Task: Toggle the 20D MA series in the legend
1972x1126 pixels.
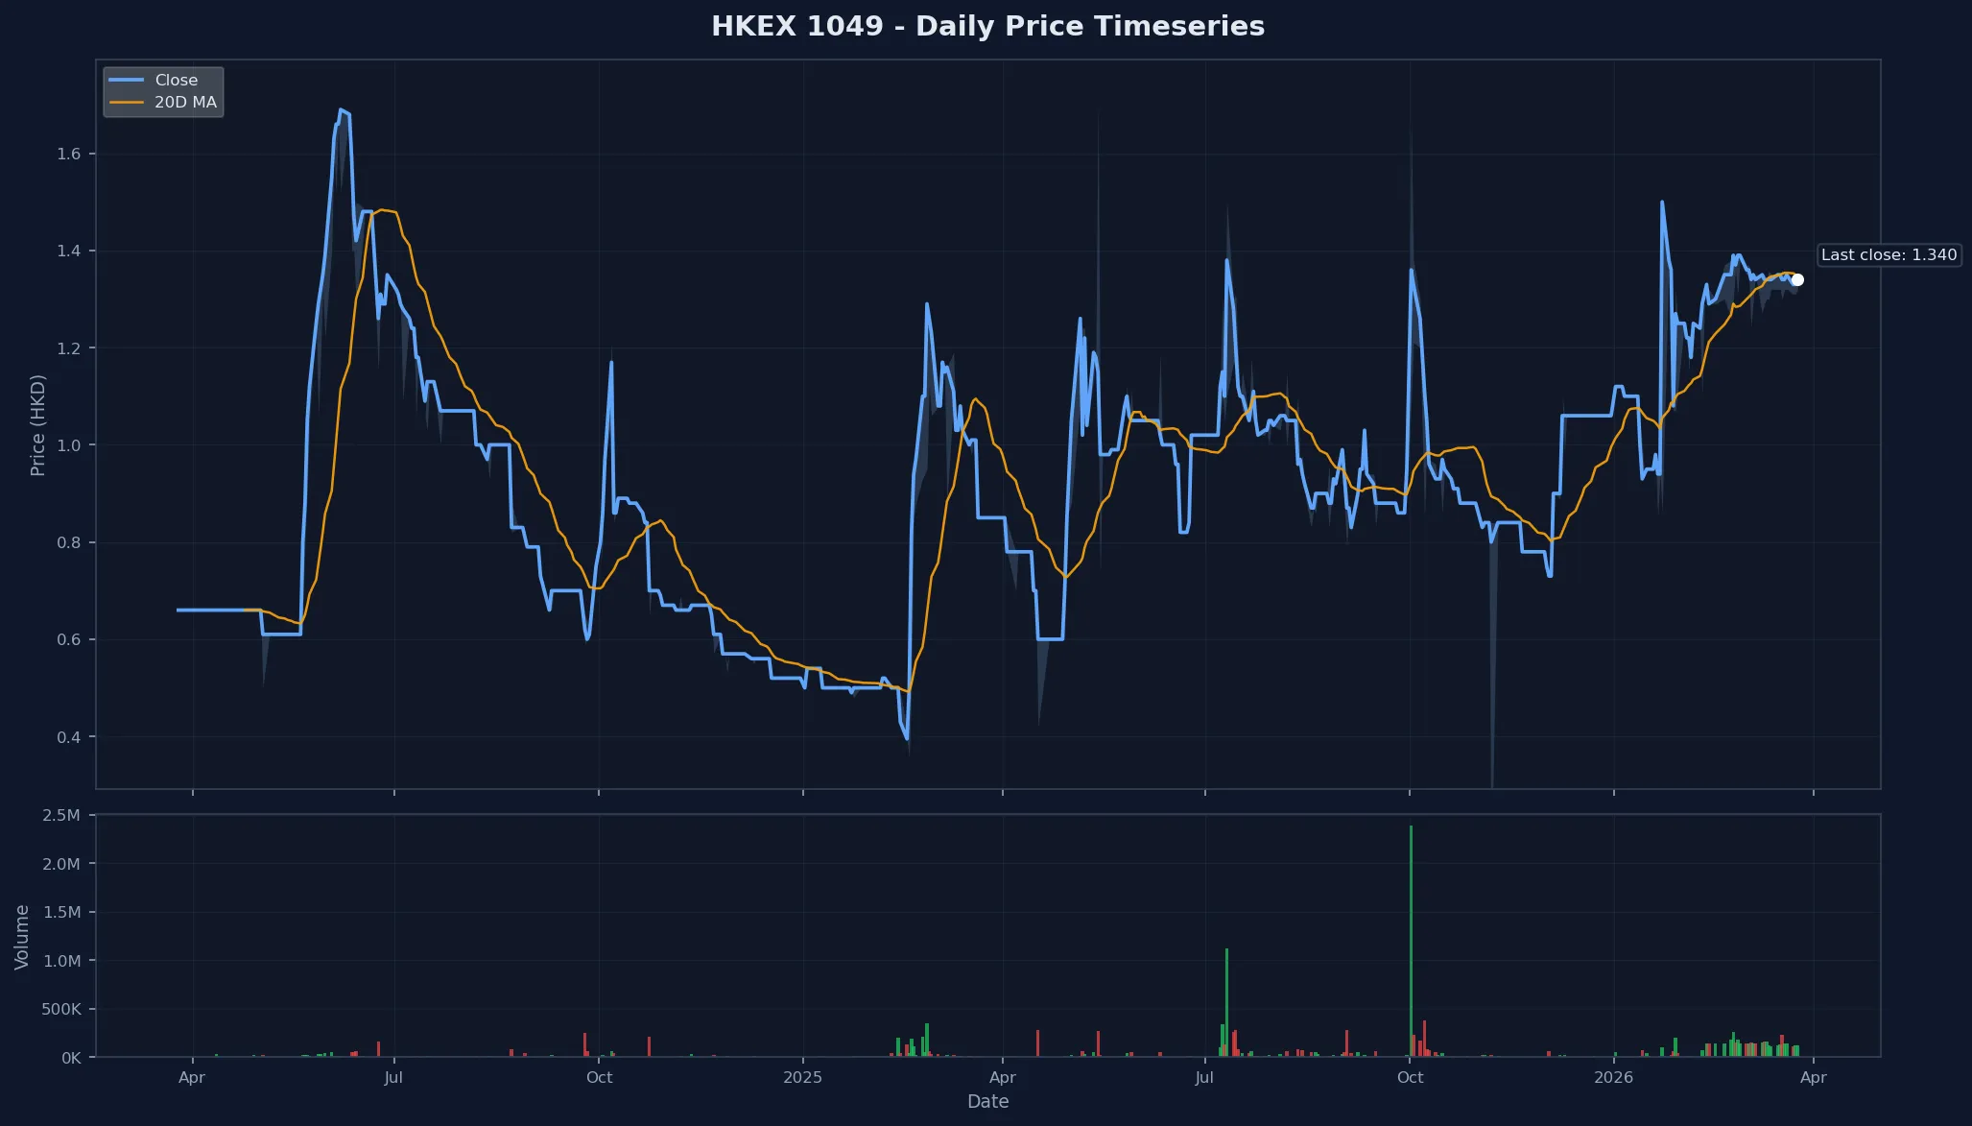Action: pyautogui.click(x=167, y=102)
